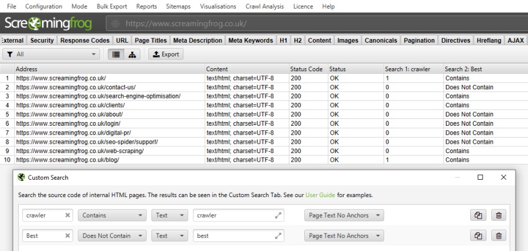
Task: Switch to the H2 tab
Action: 298,40
